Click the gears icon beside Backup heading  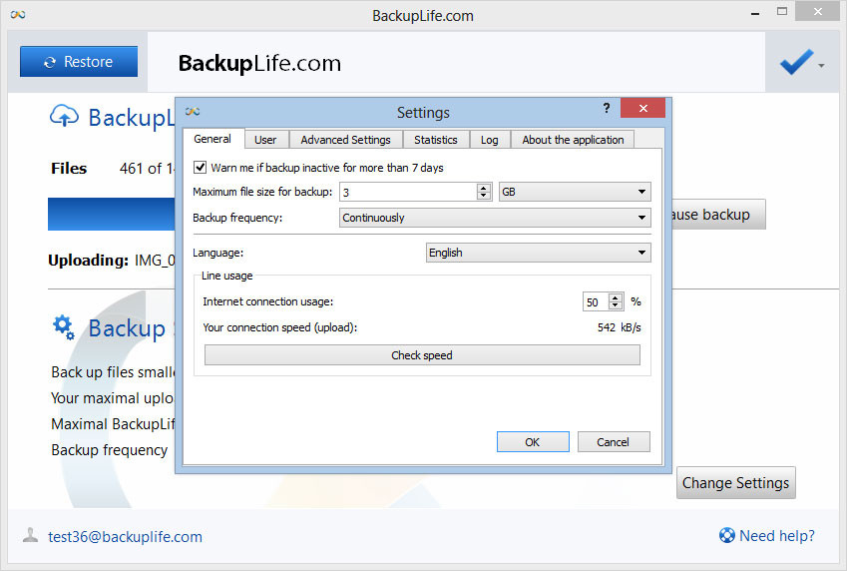point(64,327)
